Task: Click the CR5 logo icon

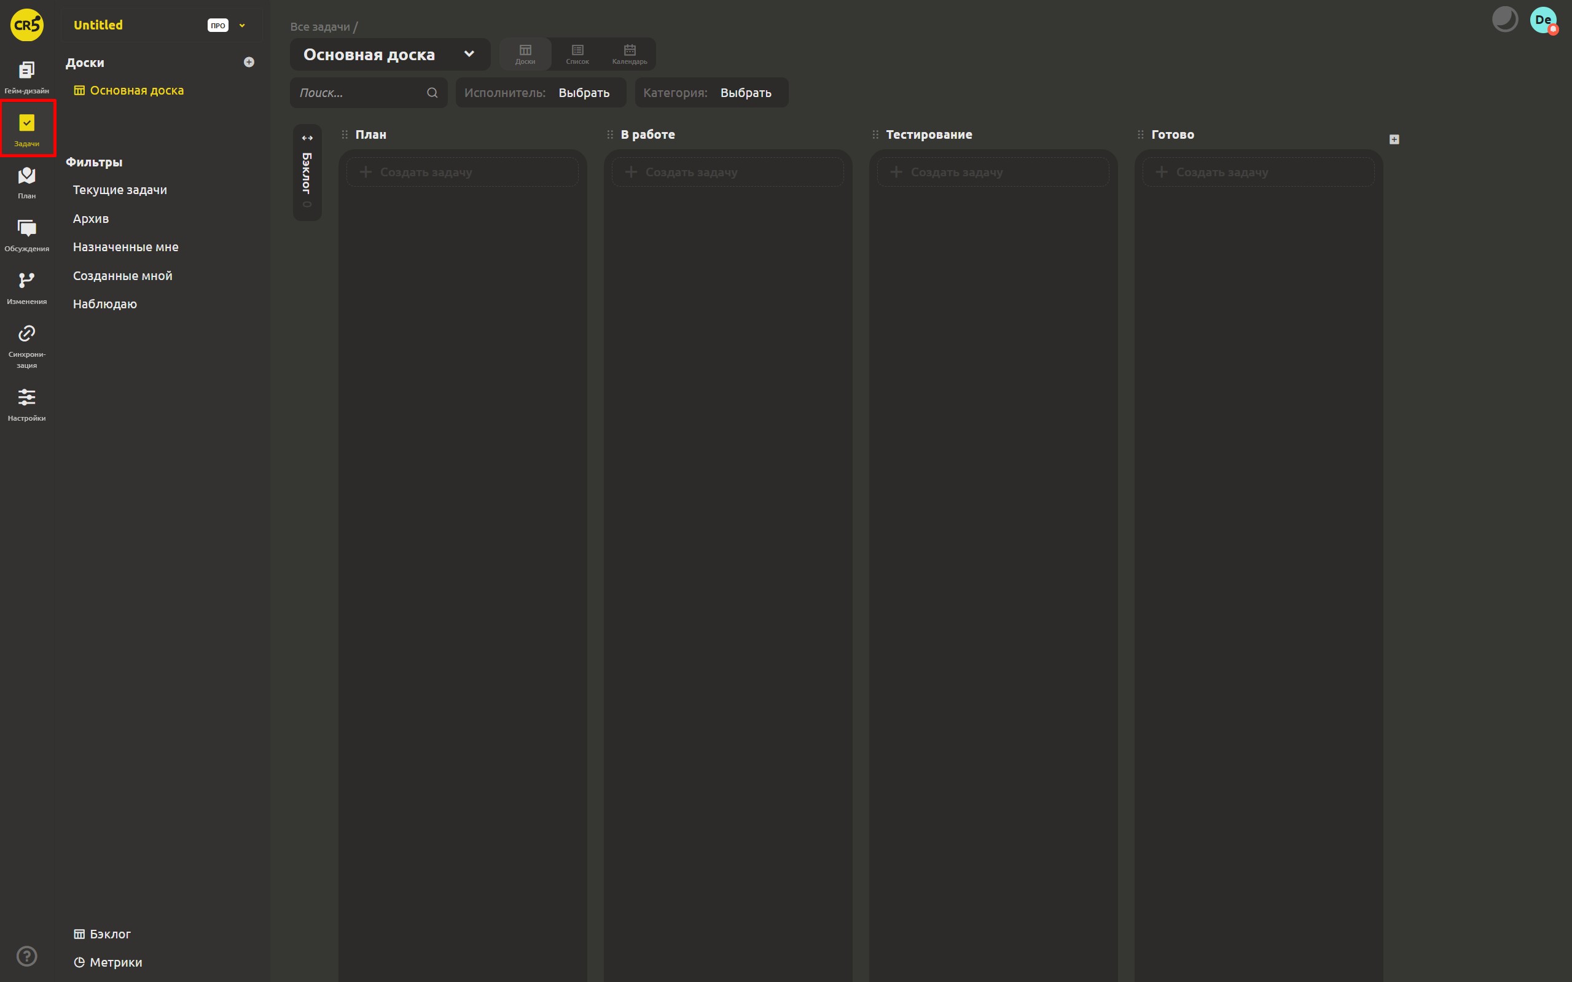Action: click(x=26, y=25)
